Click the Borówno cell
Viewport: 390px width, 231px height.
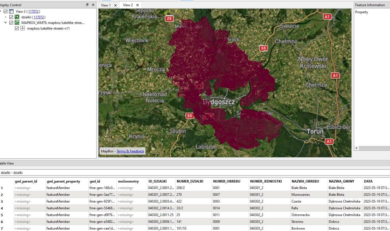pos(309,228)
